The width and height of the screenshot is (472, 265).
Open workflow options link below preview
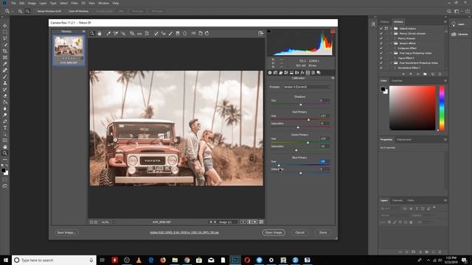(184, 233)
